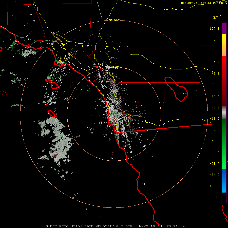The image size is (228, 228).
Task: Select the 61.2 scale value
Action: click(216, 62)
